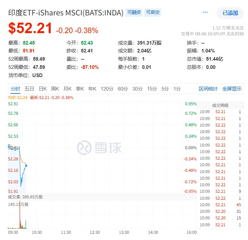Click the 1.12 万球友关注 follower count
The height and width of the screenshot is (240, 248).
click(228, 28)
